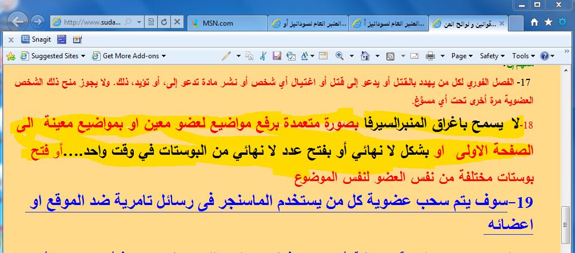Open the Help question mark icon
Viewport: 575px width, 253px height.
(544, 56)
